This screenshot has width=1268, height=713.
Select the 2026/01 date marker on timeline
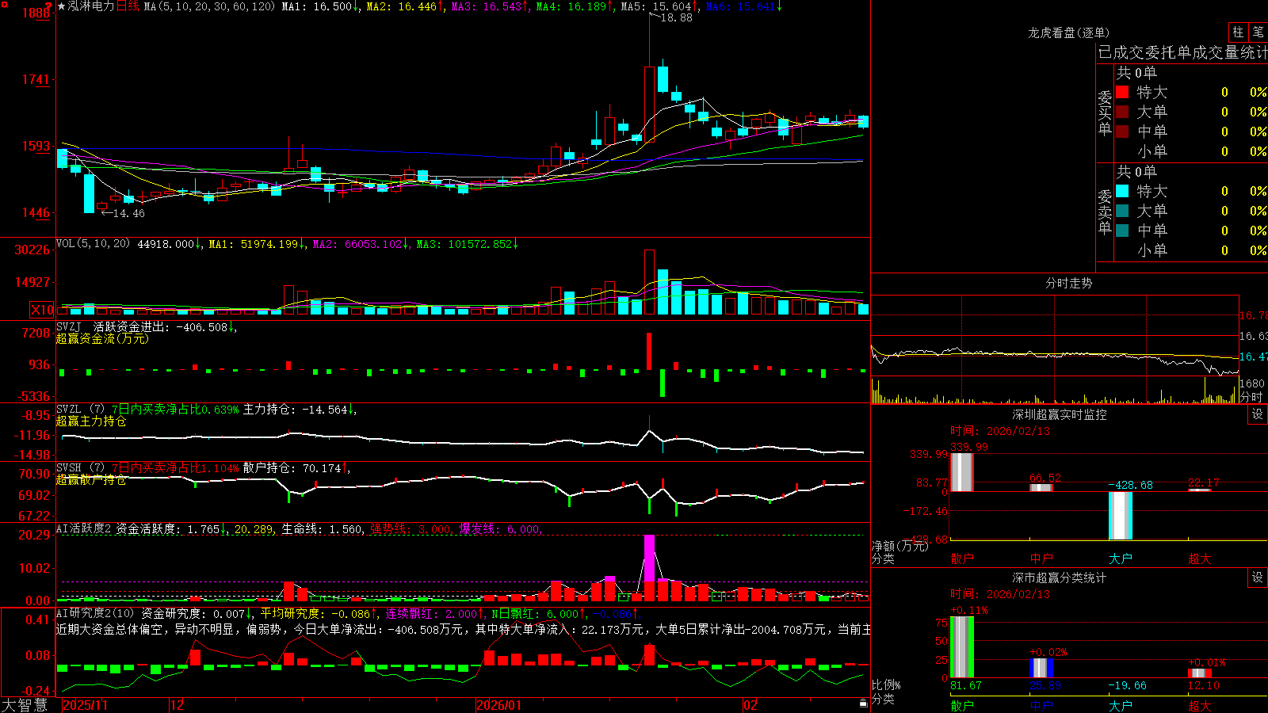point(499,705)
